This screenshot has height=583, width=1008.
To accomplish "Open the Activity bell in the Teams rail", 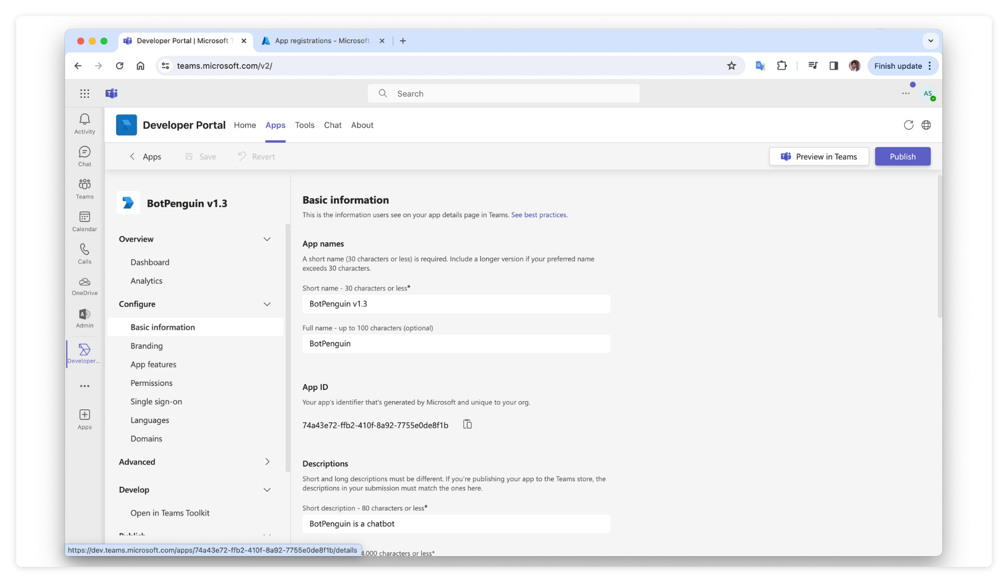I will coord(84,123).
